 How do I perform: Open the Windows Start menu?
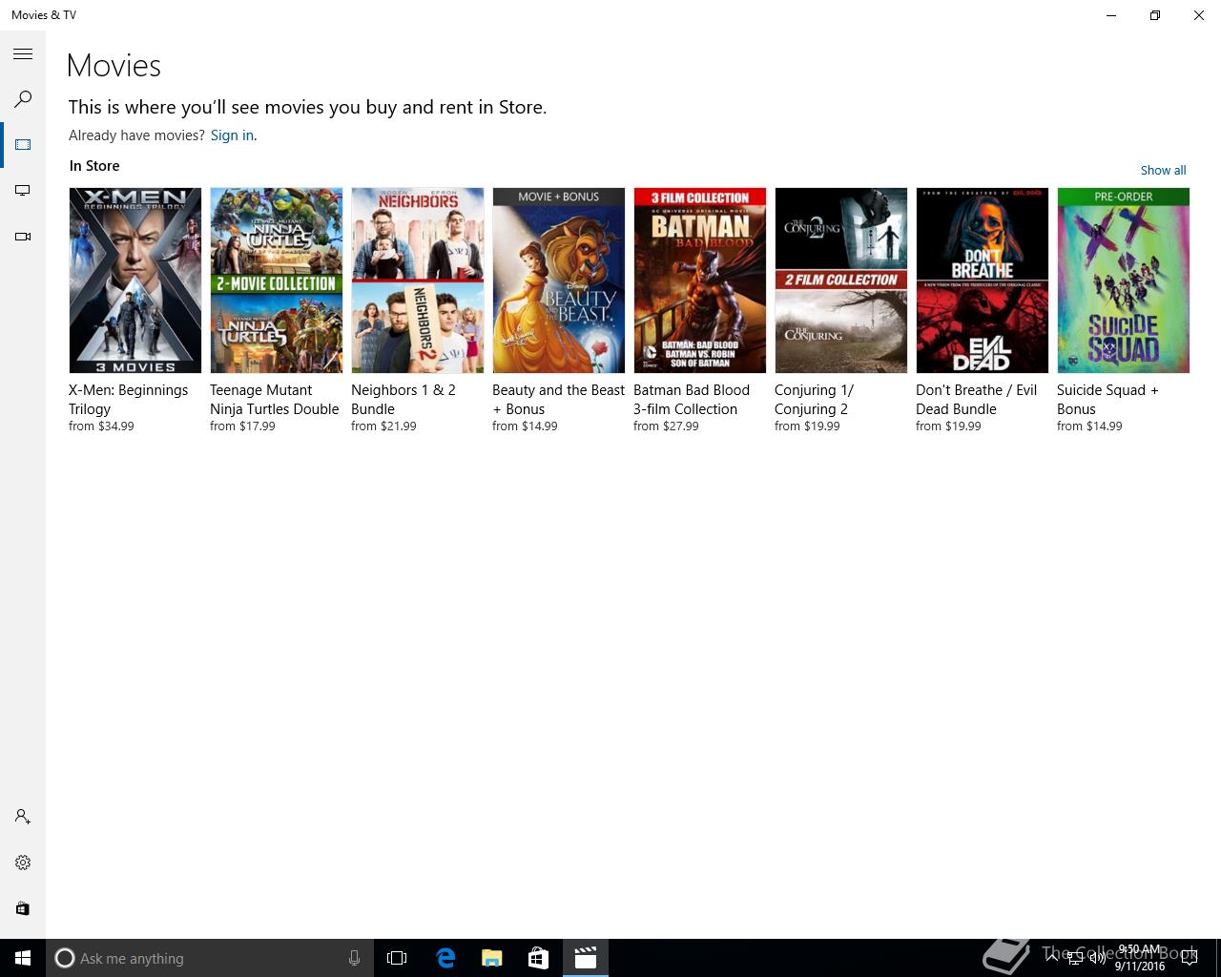click(x=23, y=958)
